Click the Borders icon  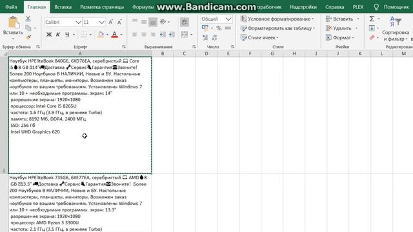[83, 34]
